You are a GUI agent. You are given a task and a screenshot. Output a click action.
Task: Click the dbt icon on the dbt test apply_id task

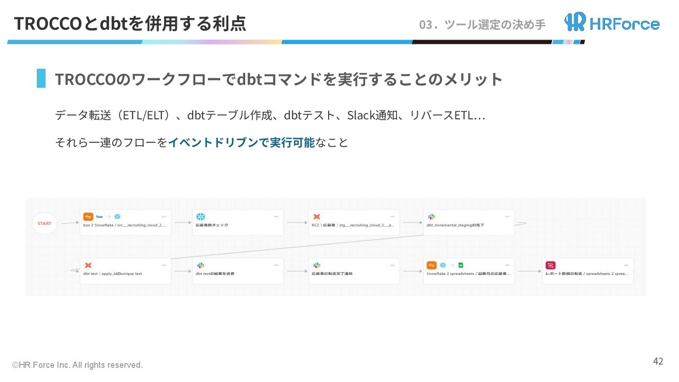coord(88,266)
